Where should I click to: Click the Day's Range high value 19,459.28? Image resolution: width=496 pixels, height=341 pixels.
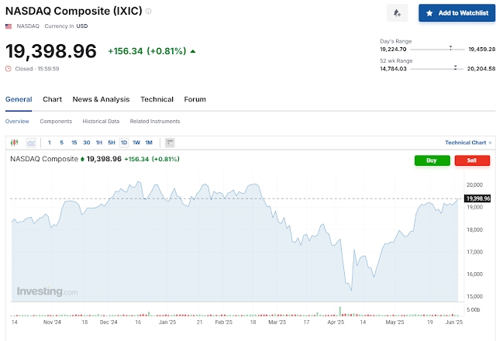pyautogui.click(x=482, y=50)
